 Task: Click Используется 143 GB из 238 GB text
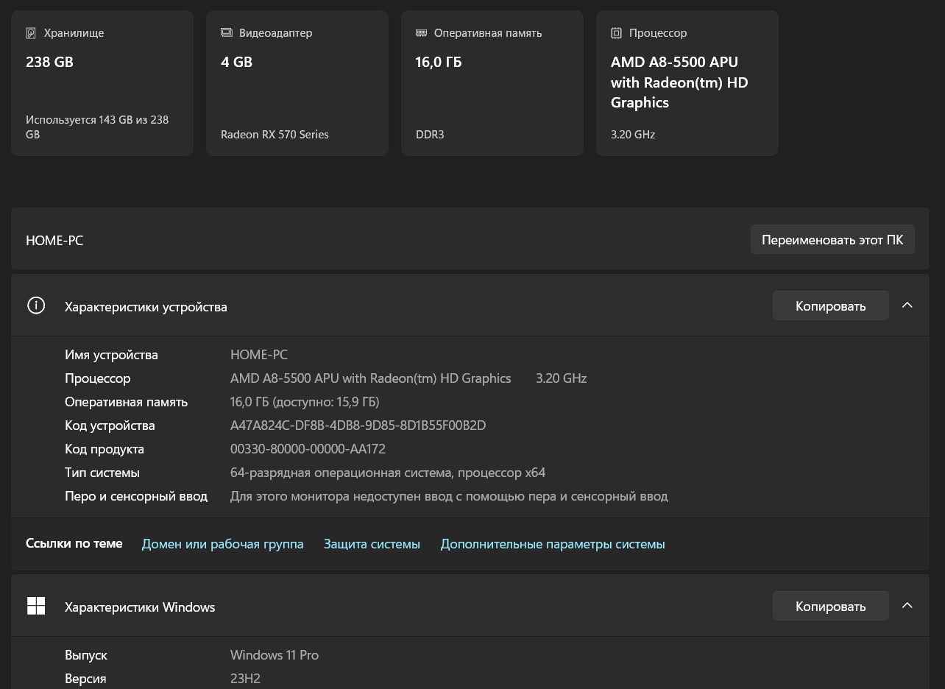click(97, 127)
